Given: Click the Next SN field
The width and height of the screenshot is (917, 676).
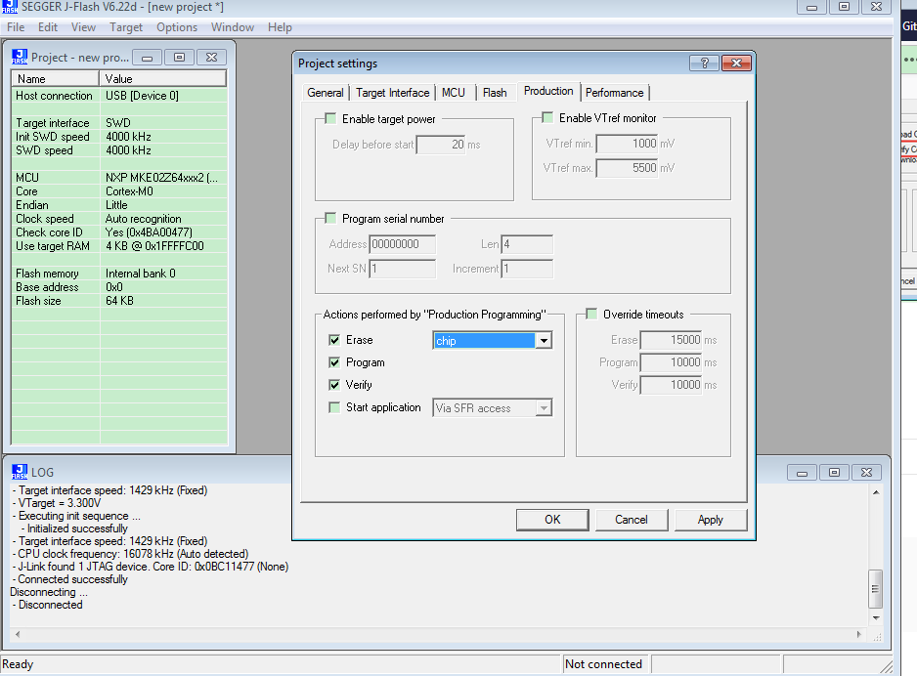Looking at the screenshot, I should click(x=403, y=269).
